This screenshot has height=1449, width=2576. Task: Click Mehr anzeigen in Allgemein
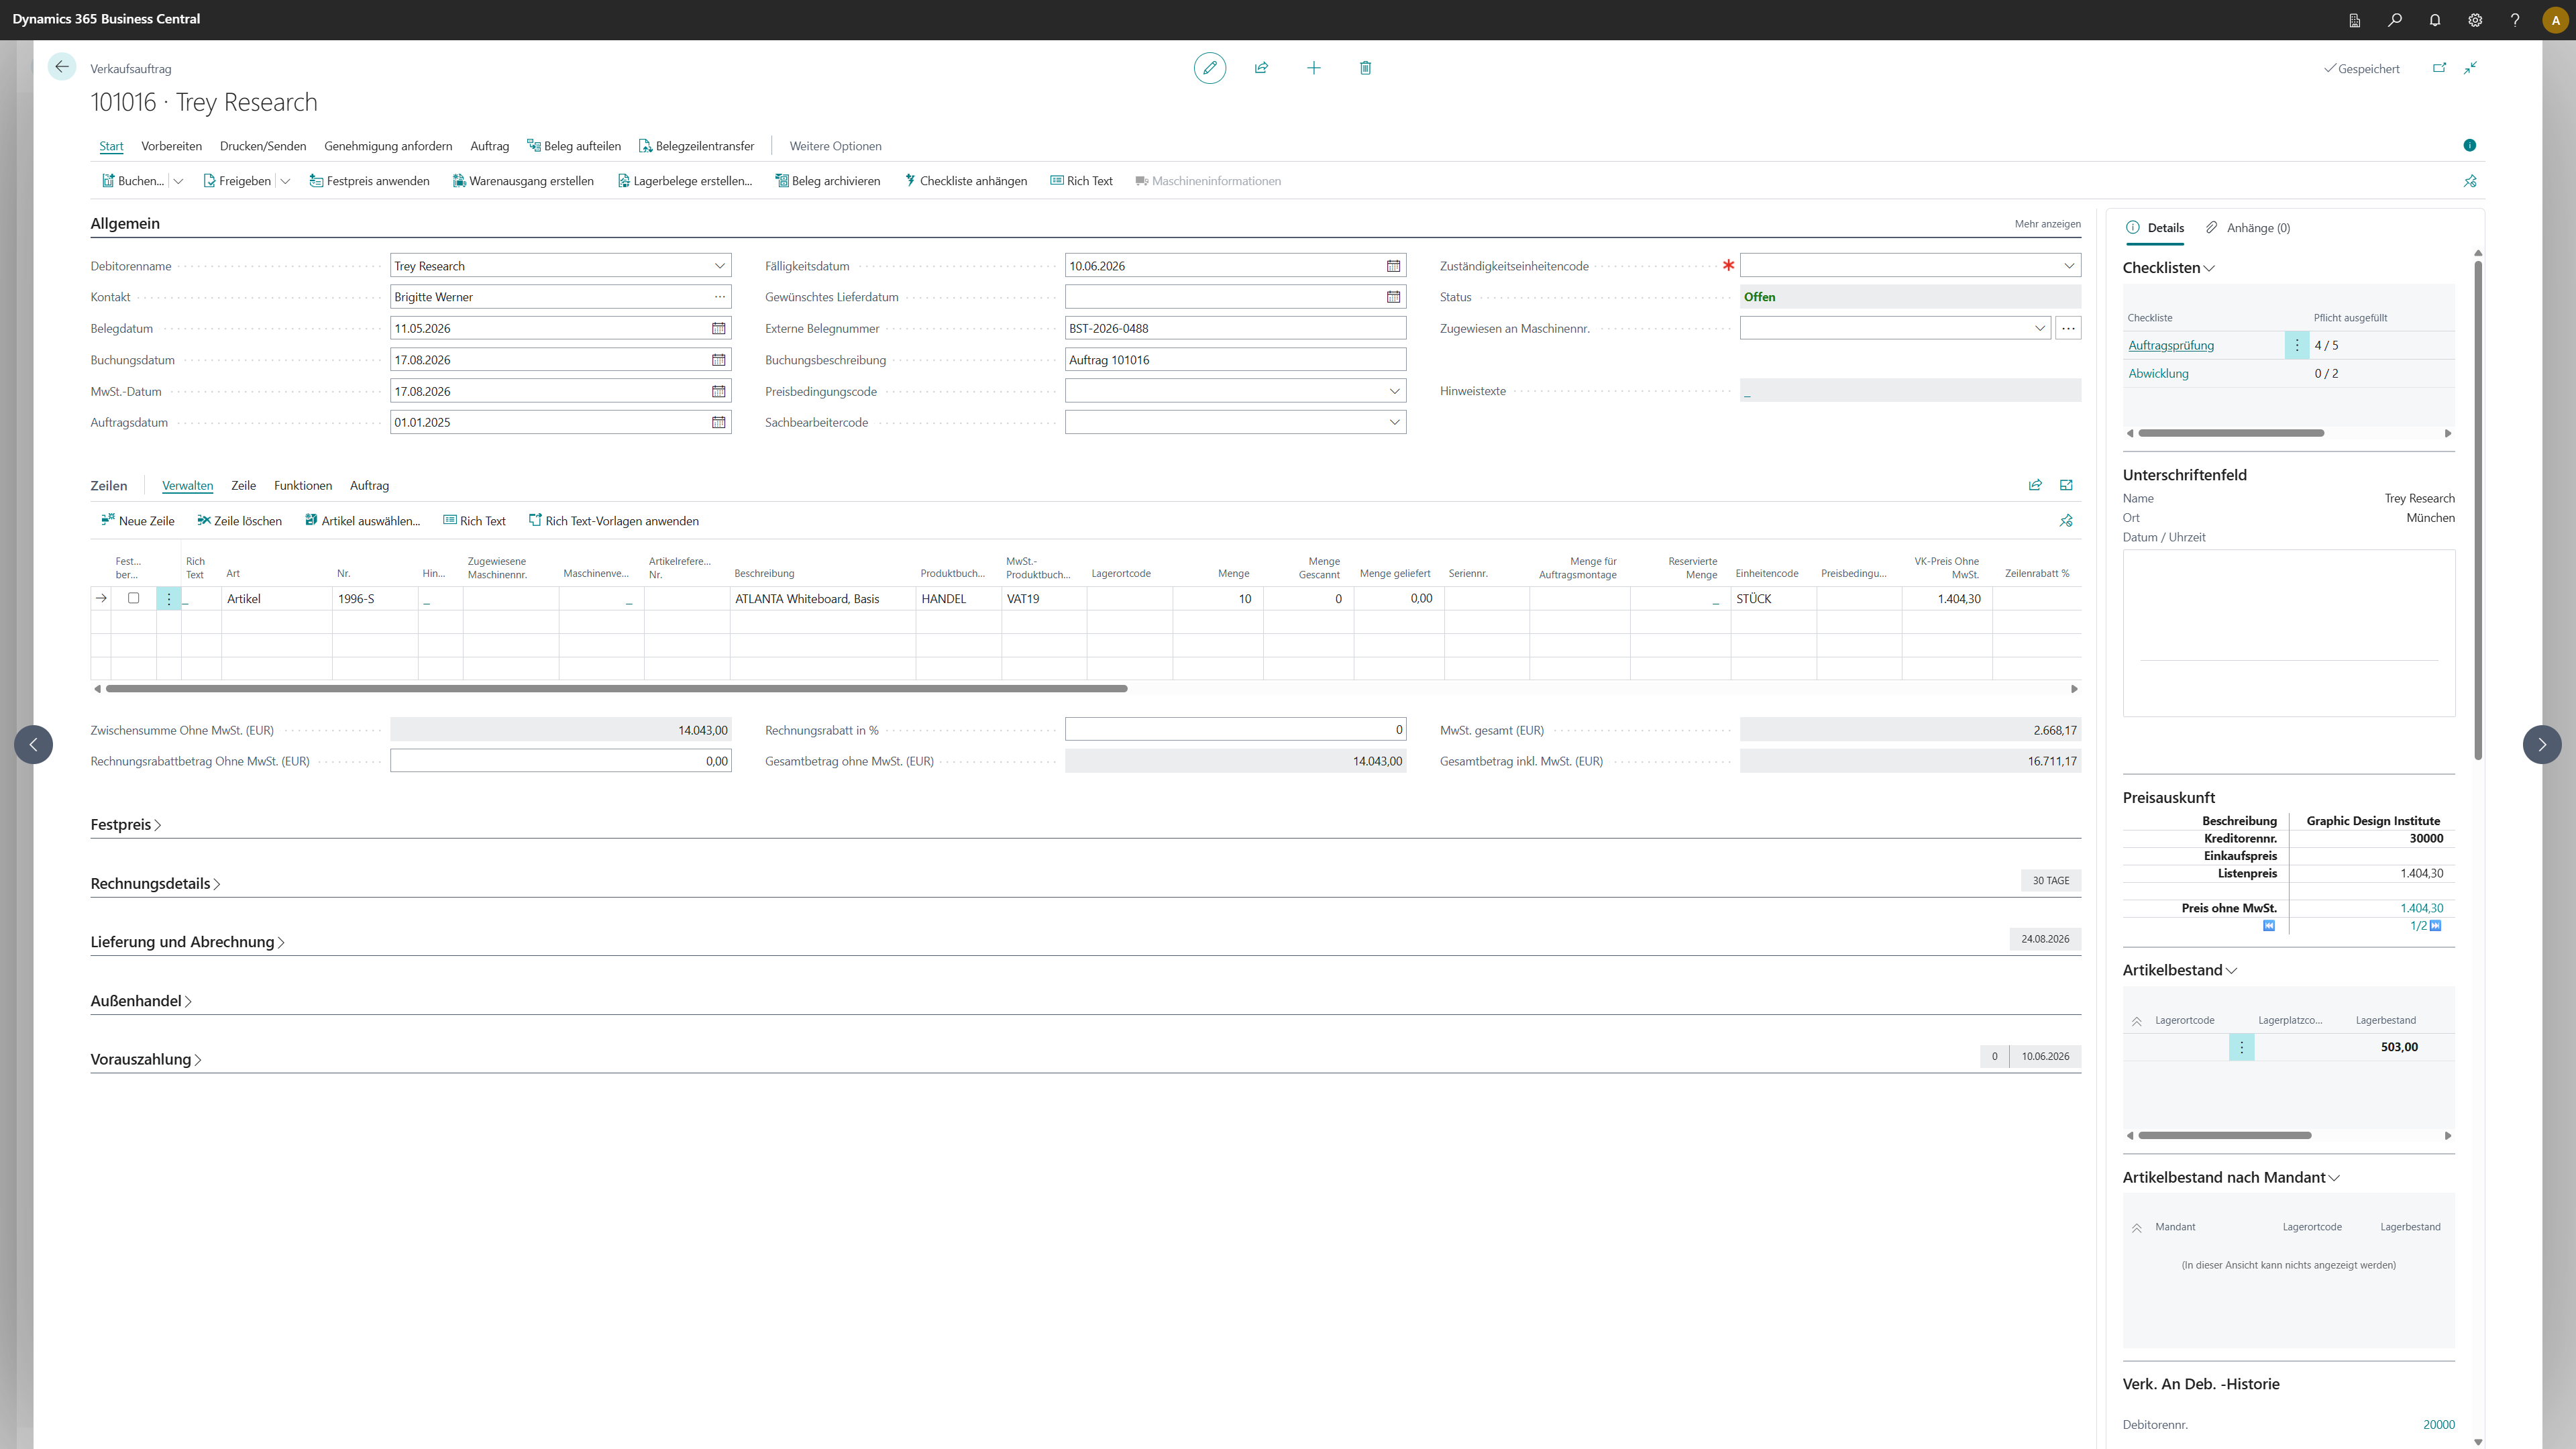coord(2047,224)
